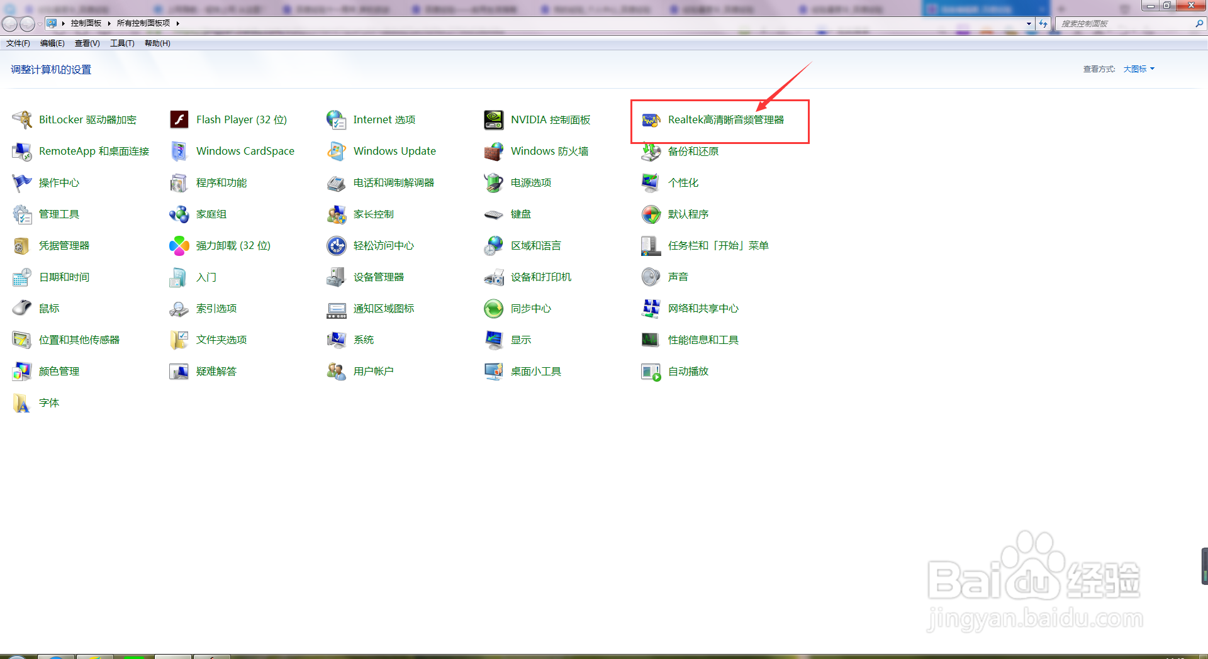Open Flash Player (32 位) icon
The width and height of the screenshot is (1208, 659).
pyautogui.click(x=179, y=119)
